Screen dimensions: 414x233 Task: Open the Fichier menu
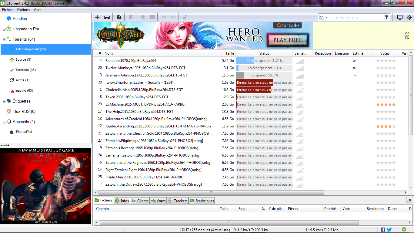[x=8, y=9]
